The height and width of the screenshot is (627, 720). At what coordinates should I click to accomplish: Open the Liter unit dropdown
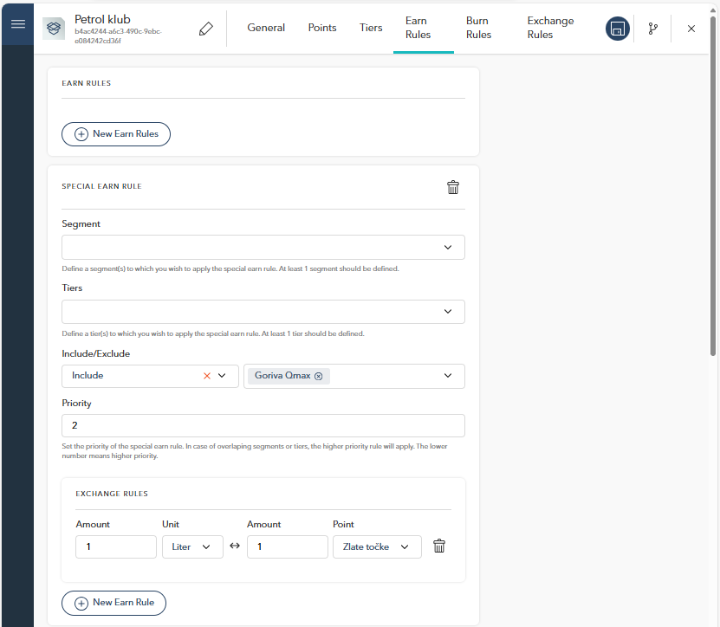pyautogui.click(x=192, y=546)
